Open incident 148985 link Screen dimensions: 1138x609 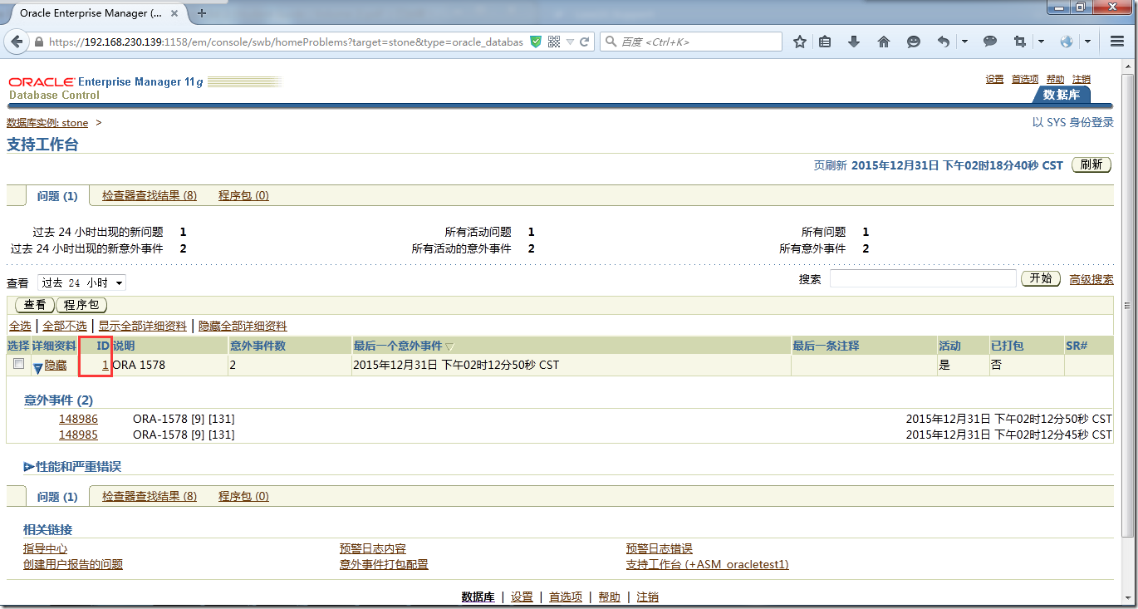click(x=78, y=435)
